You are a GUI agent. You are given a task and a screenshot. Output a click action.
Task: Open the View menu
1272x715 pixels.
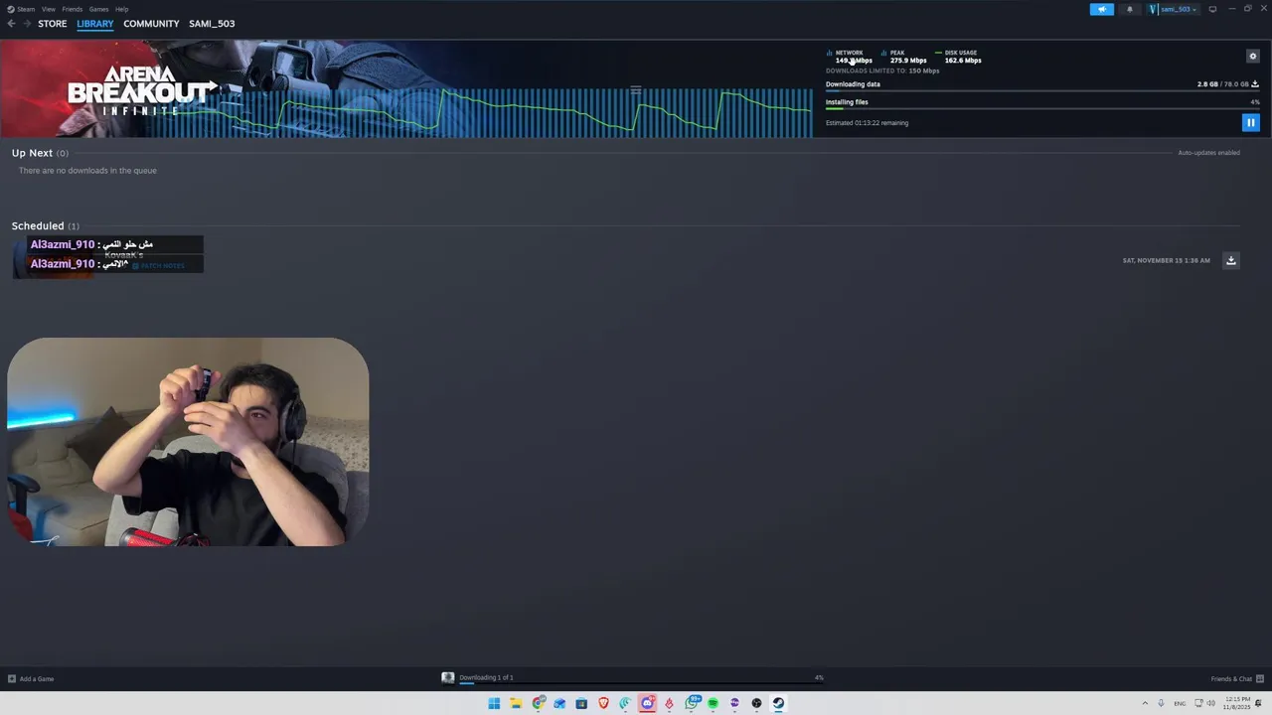click(49, 9)
